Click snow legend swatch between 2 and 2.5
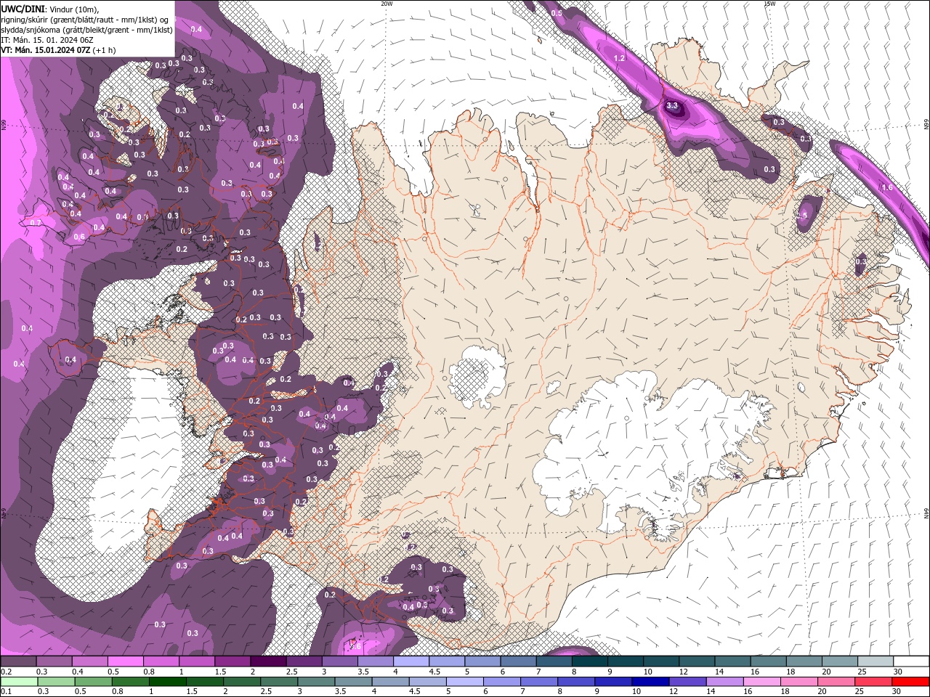Viewport: 930px width, 697px height. point(267,661)
